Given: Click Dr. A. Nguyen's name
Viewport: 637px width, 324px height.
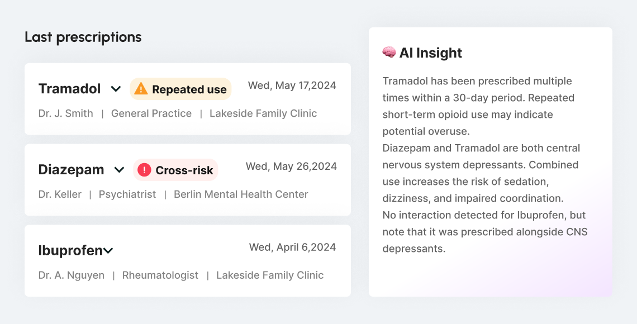Looking at the screenshot, I should 71,275.
